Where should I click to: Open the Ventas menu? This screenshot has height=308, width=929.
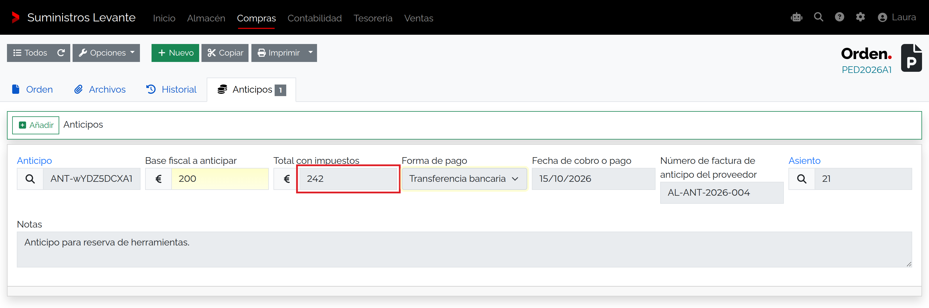pyautogui.click(x=419, y=18)
